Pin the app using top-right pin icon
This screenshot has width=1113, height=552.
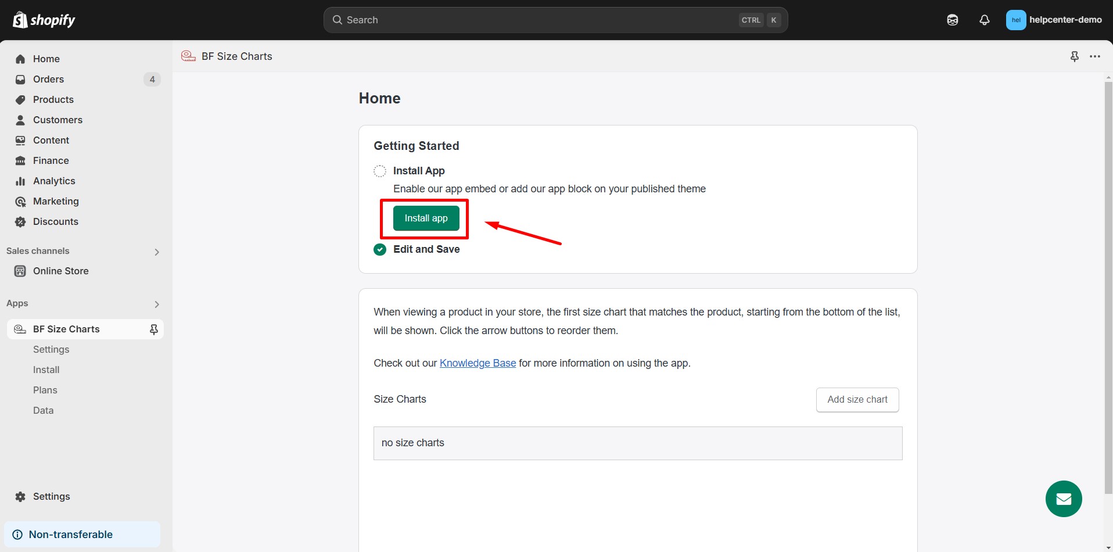(x=1074, y=56)
